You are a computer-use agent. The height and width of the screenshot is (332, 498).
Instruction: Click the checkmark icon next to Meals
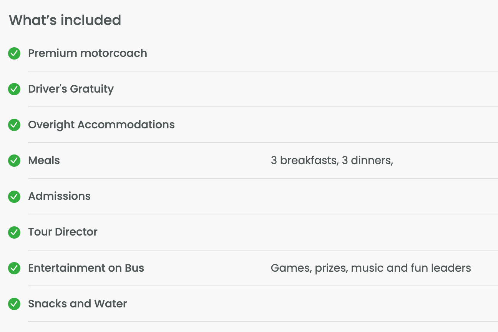(14, 161)
